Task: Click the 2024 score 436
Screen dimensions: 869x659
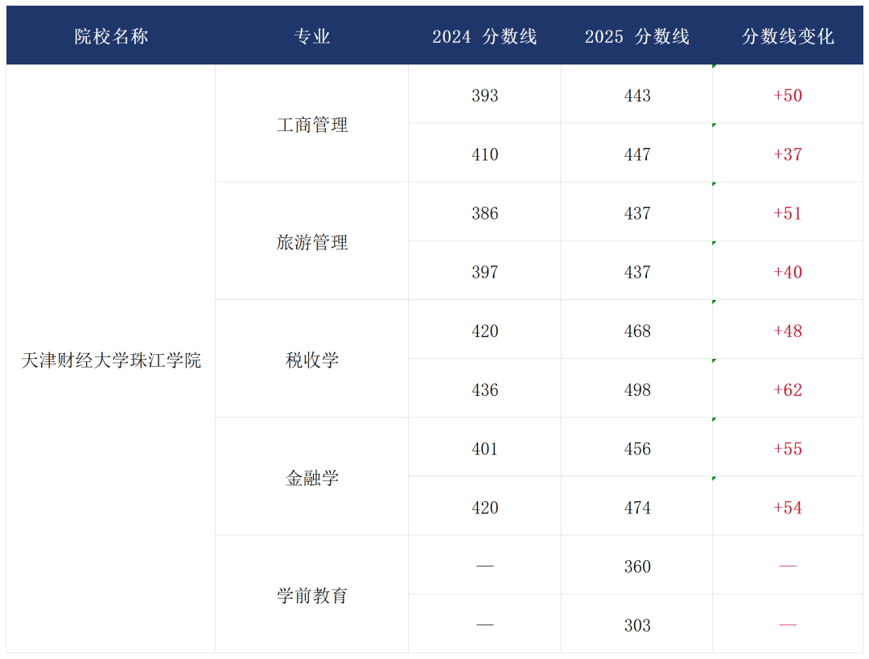Action: point(485,389)
